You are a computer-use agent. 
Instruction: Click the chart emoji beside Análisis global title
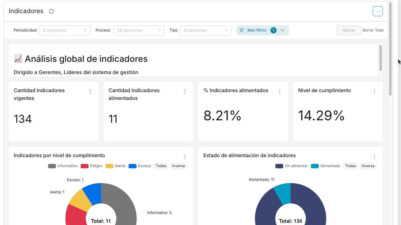point(18,59)
